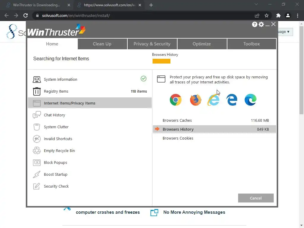Click the Chat History speech bubbles icon

pos(37,115)
